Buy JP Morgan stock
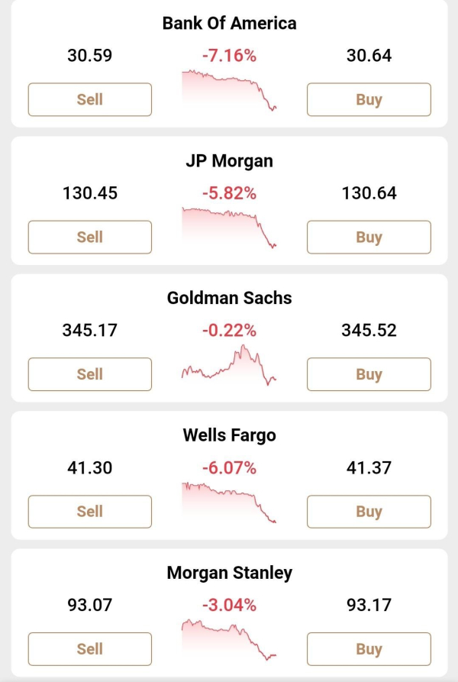 click(369, 237)
